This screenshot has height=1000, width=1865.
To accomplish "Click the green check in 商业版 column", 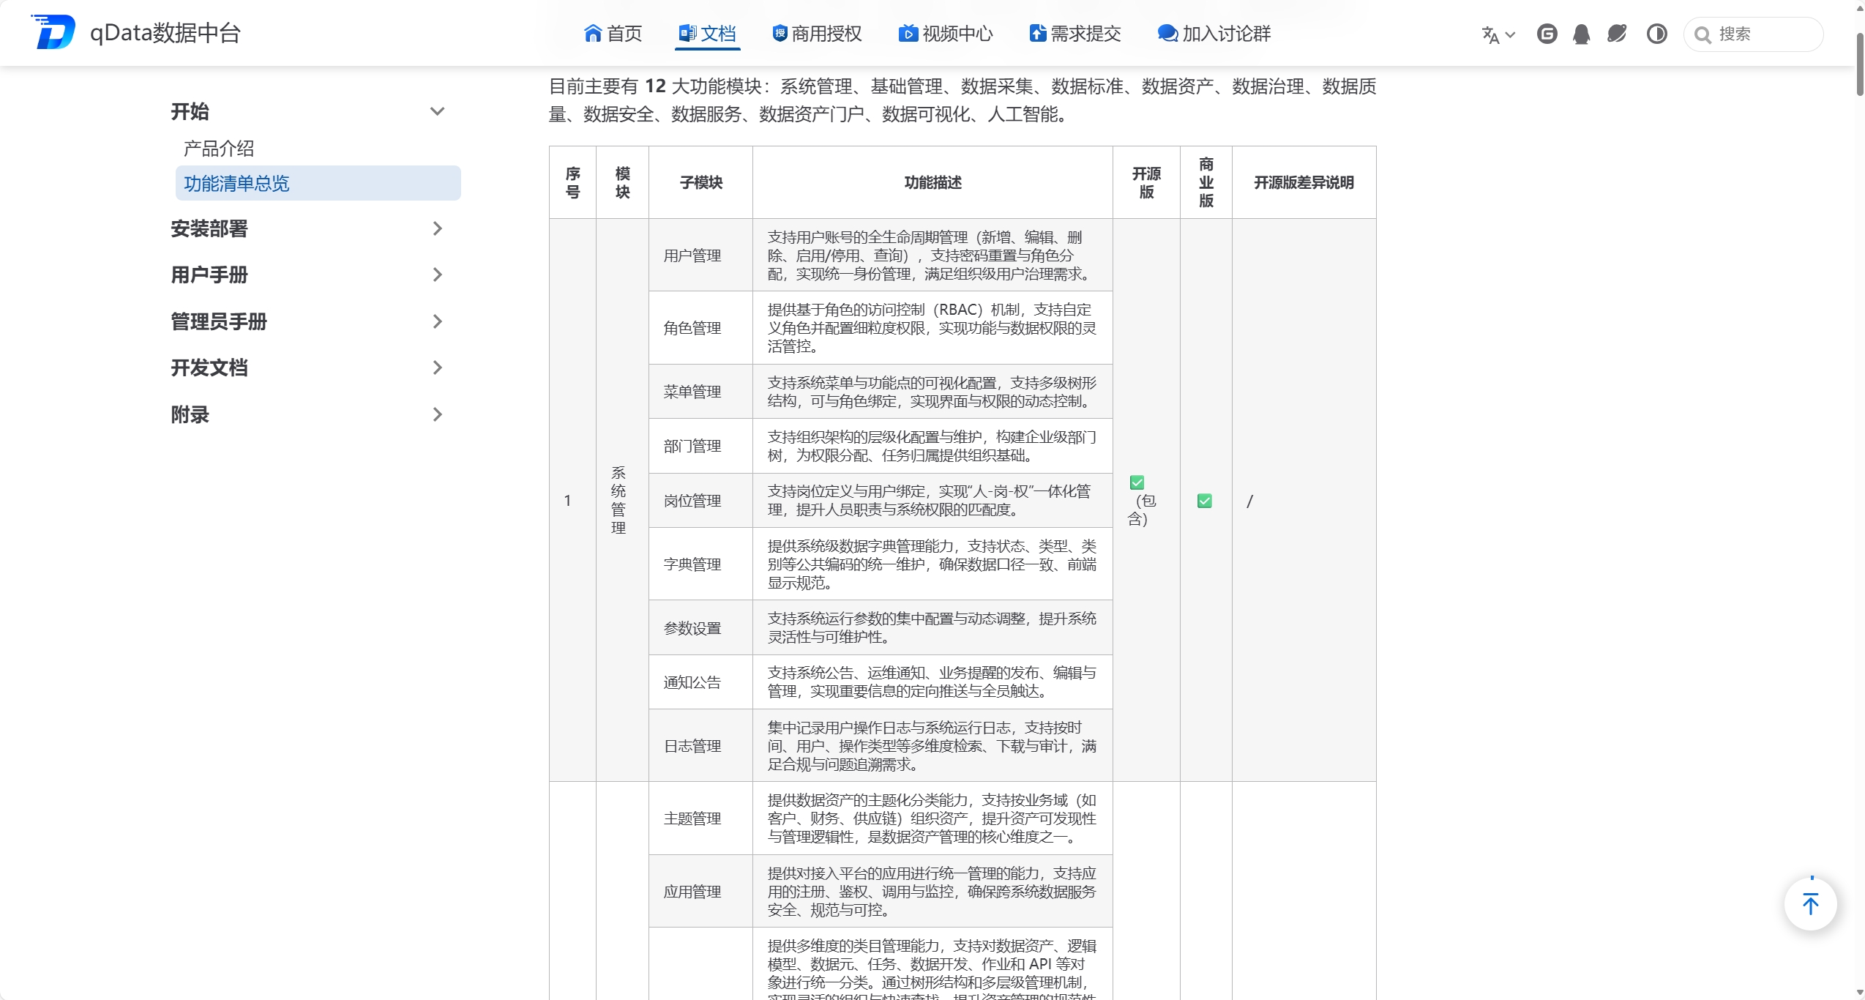I will coord(1205,501).
